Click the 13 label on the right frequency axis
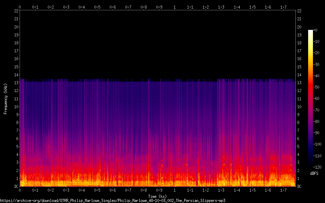This screenshot has height=203, width=325. (x=299, y=83)
